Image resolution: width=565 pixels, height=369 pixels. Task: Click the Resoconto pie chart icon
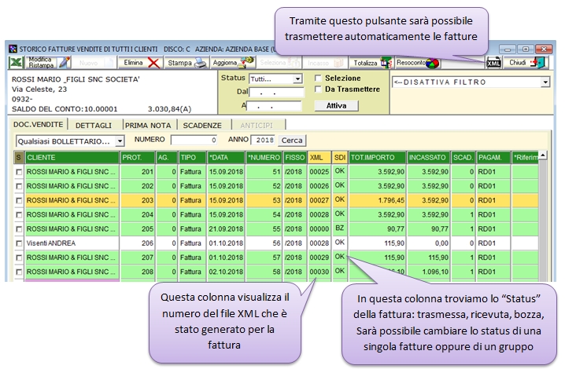(432, 63)
